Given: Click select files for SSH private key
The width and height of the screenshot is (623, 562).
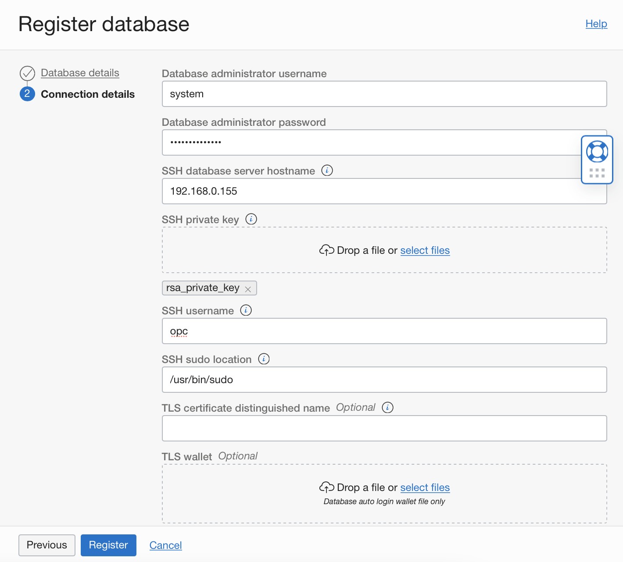Looking at the screenshot, I should click(x=425, y=250).
